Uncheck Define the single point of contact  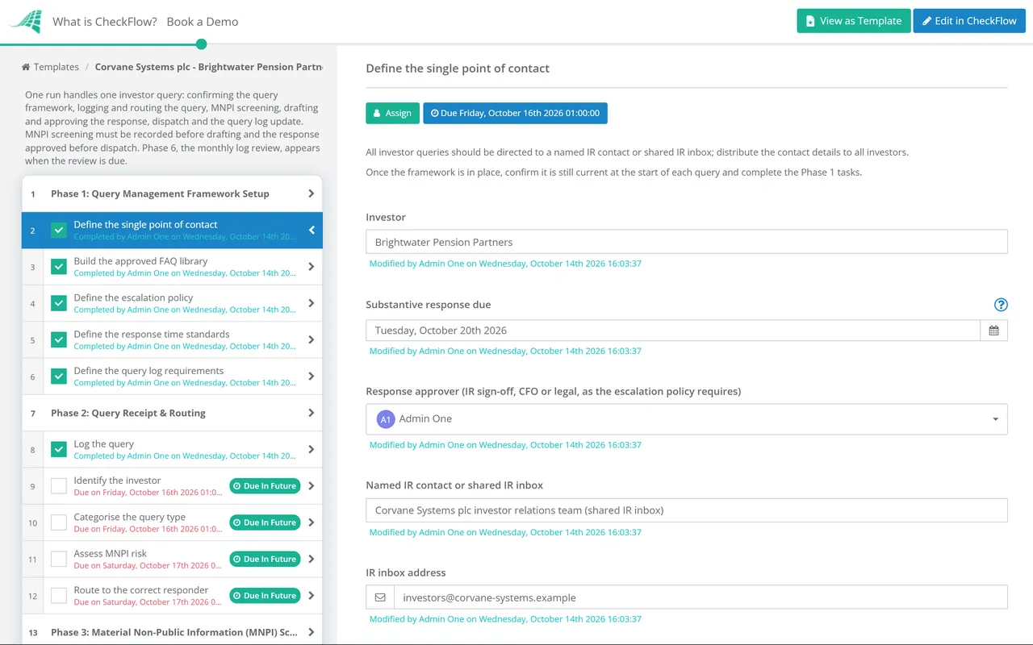59,231
